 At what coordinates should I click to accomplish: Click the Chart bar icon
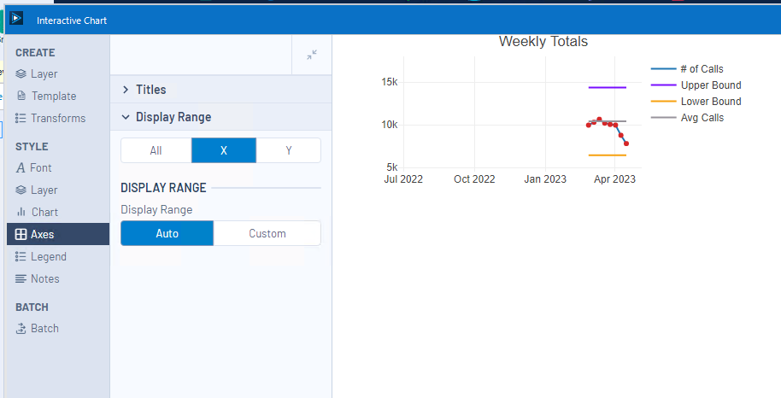(x=21, y=212)
